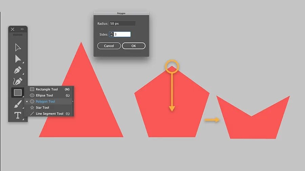305x171 pixels.
Task: Select the Type tool
Action: coord(18,115)
